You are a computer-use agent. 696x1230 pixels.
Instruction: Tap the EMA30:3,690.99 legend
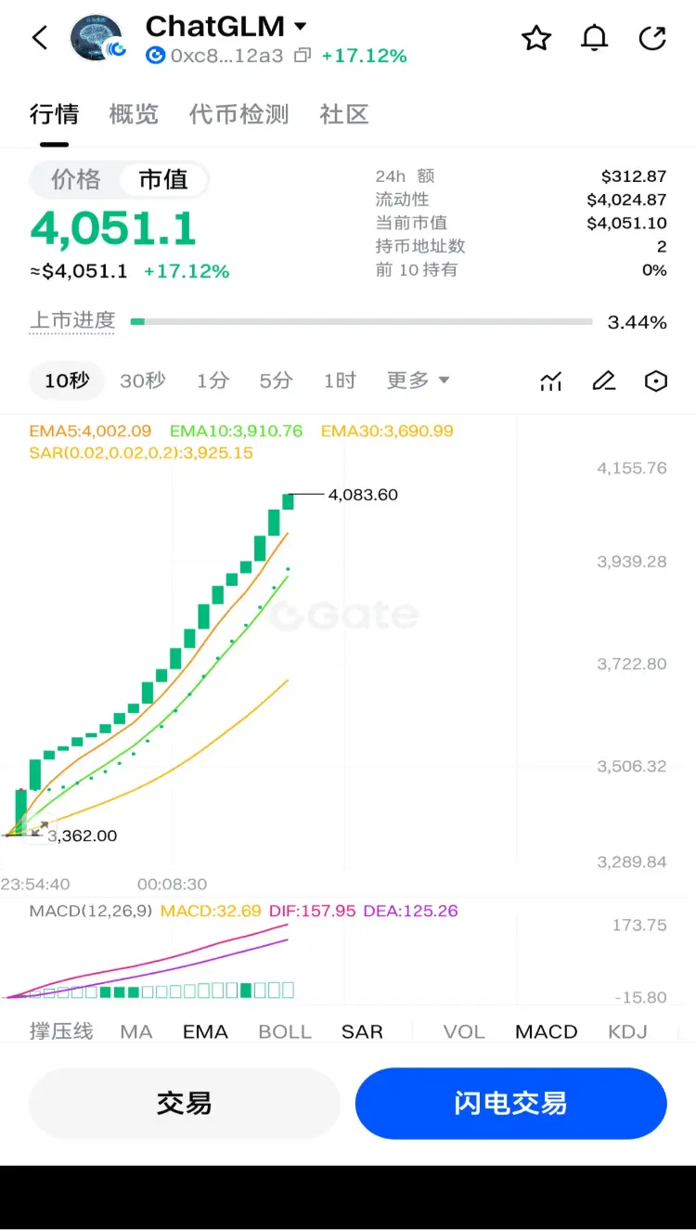click(x=387, y=431)
